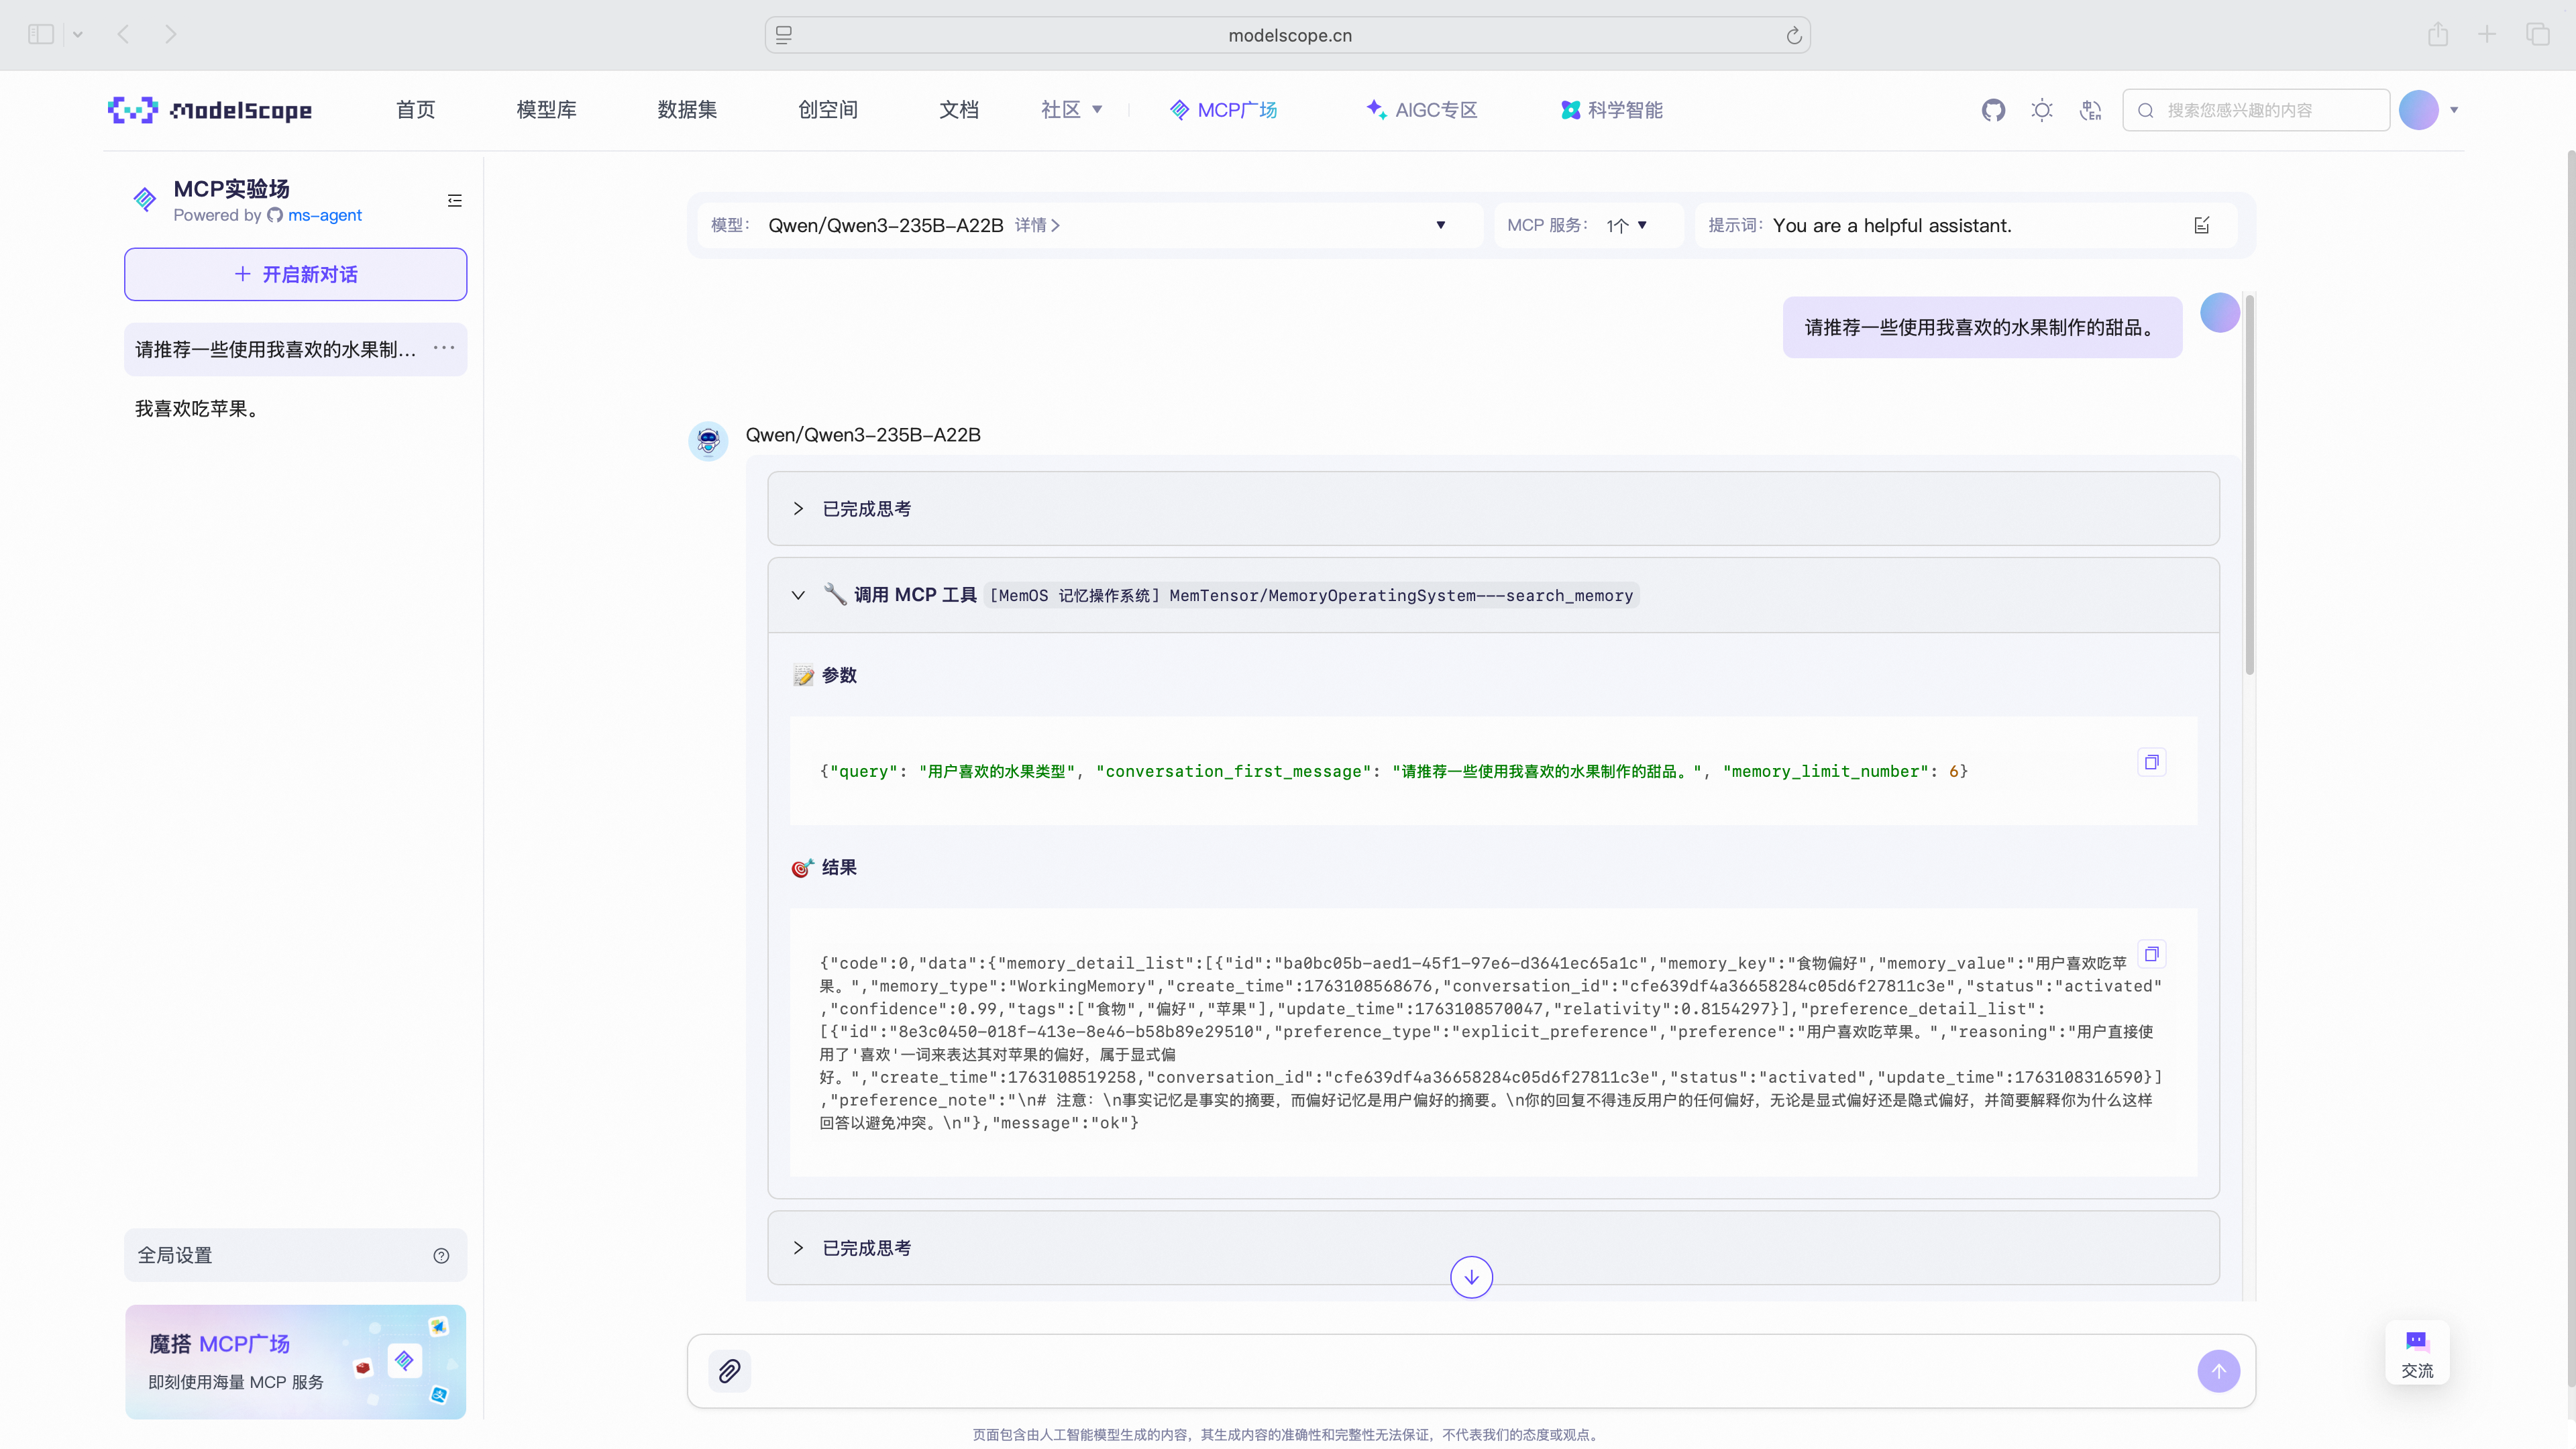2576x1449 pixels.
Task: Toggle light/dark theme sun icon
Action: coord(2042,110)
